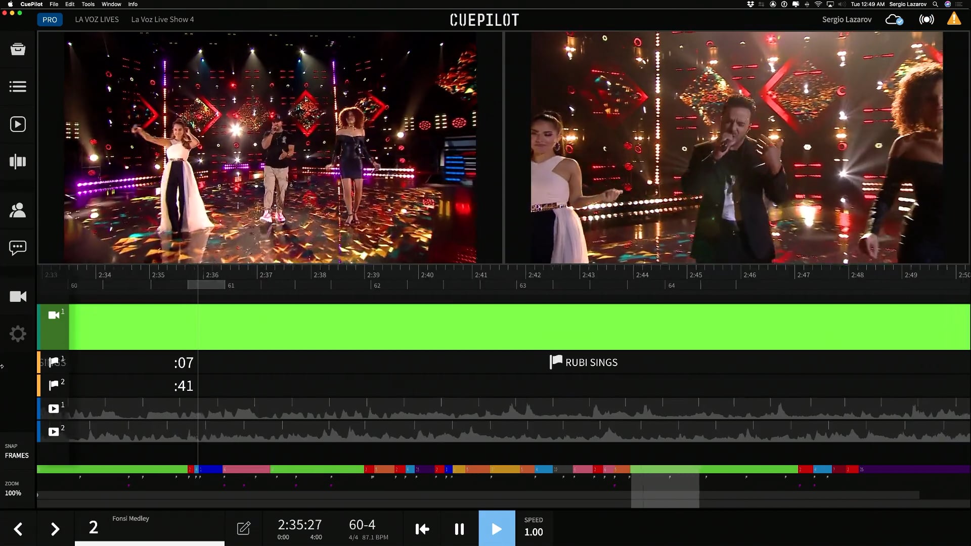
Task: Open the video player sidebar icon
Action: point(18,124)
